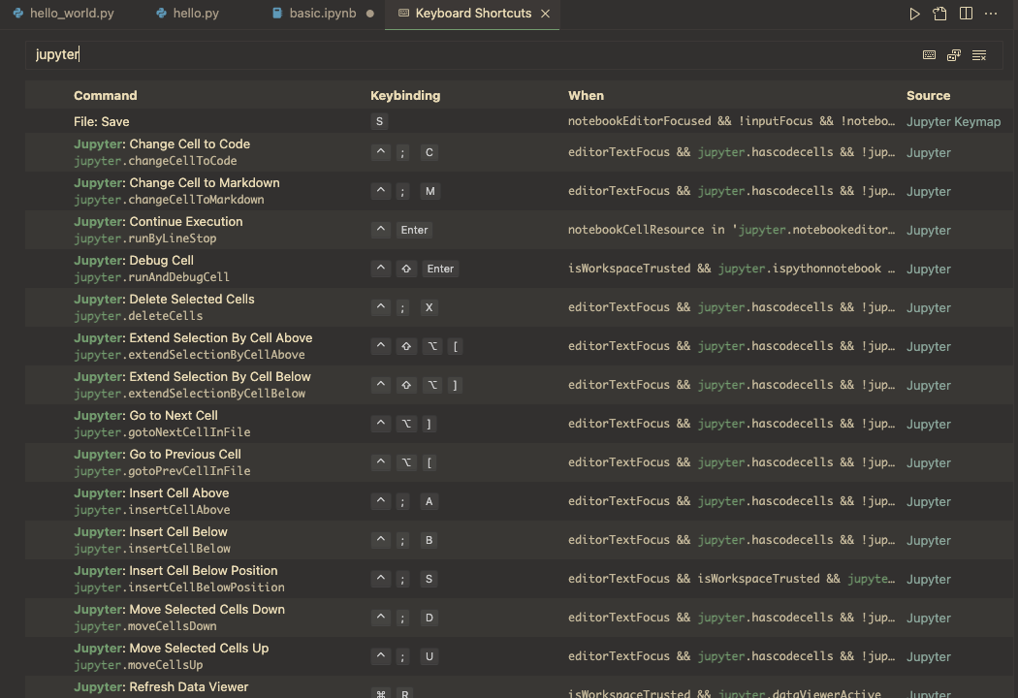
Task: Click the Jupyter source for Continue Execution
Action: (929, 231)
